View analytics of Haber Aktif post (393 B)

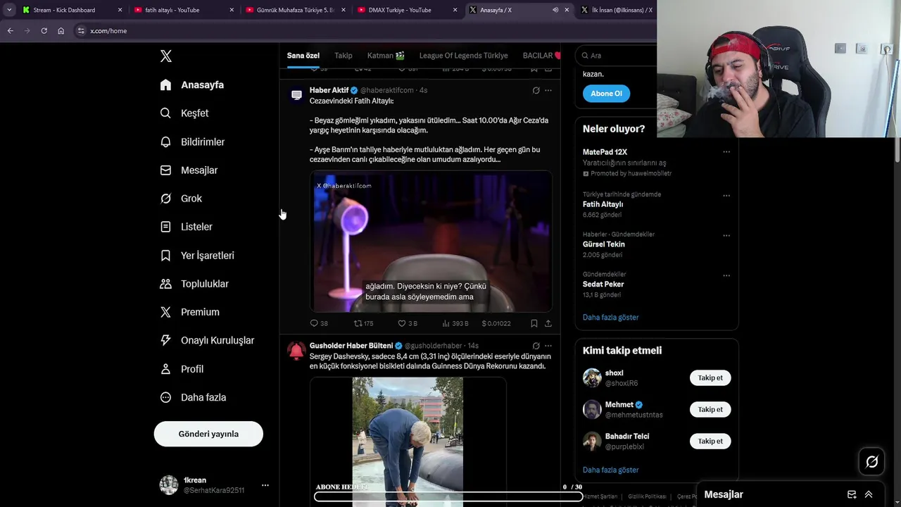455,323
